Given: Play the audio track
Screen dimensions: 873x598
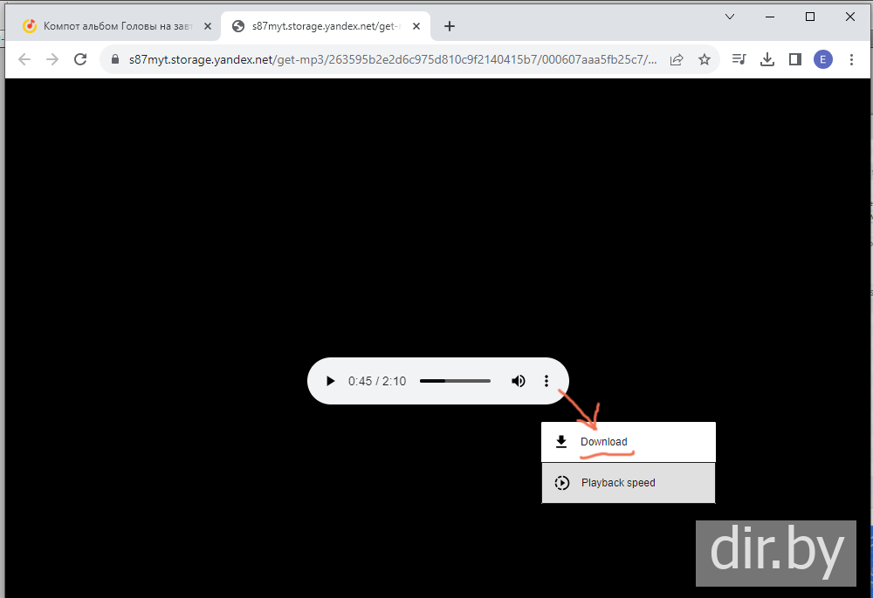Looking at the screenshot, I should pos(330,381).
